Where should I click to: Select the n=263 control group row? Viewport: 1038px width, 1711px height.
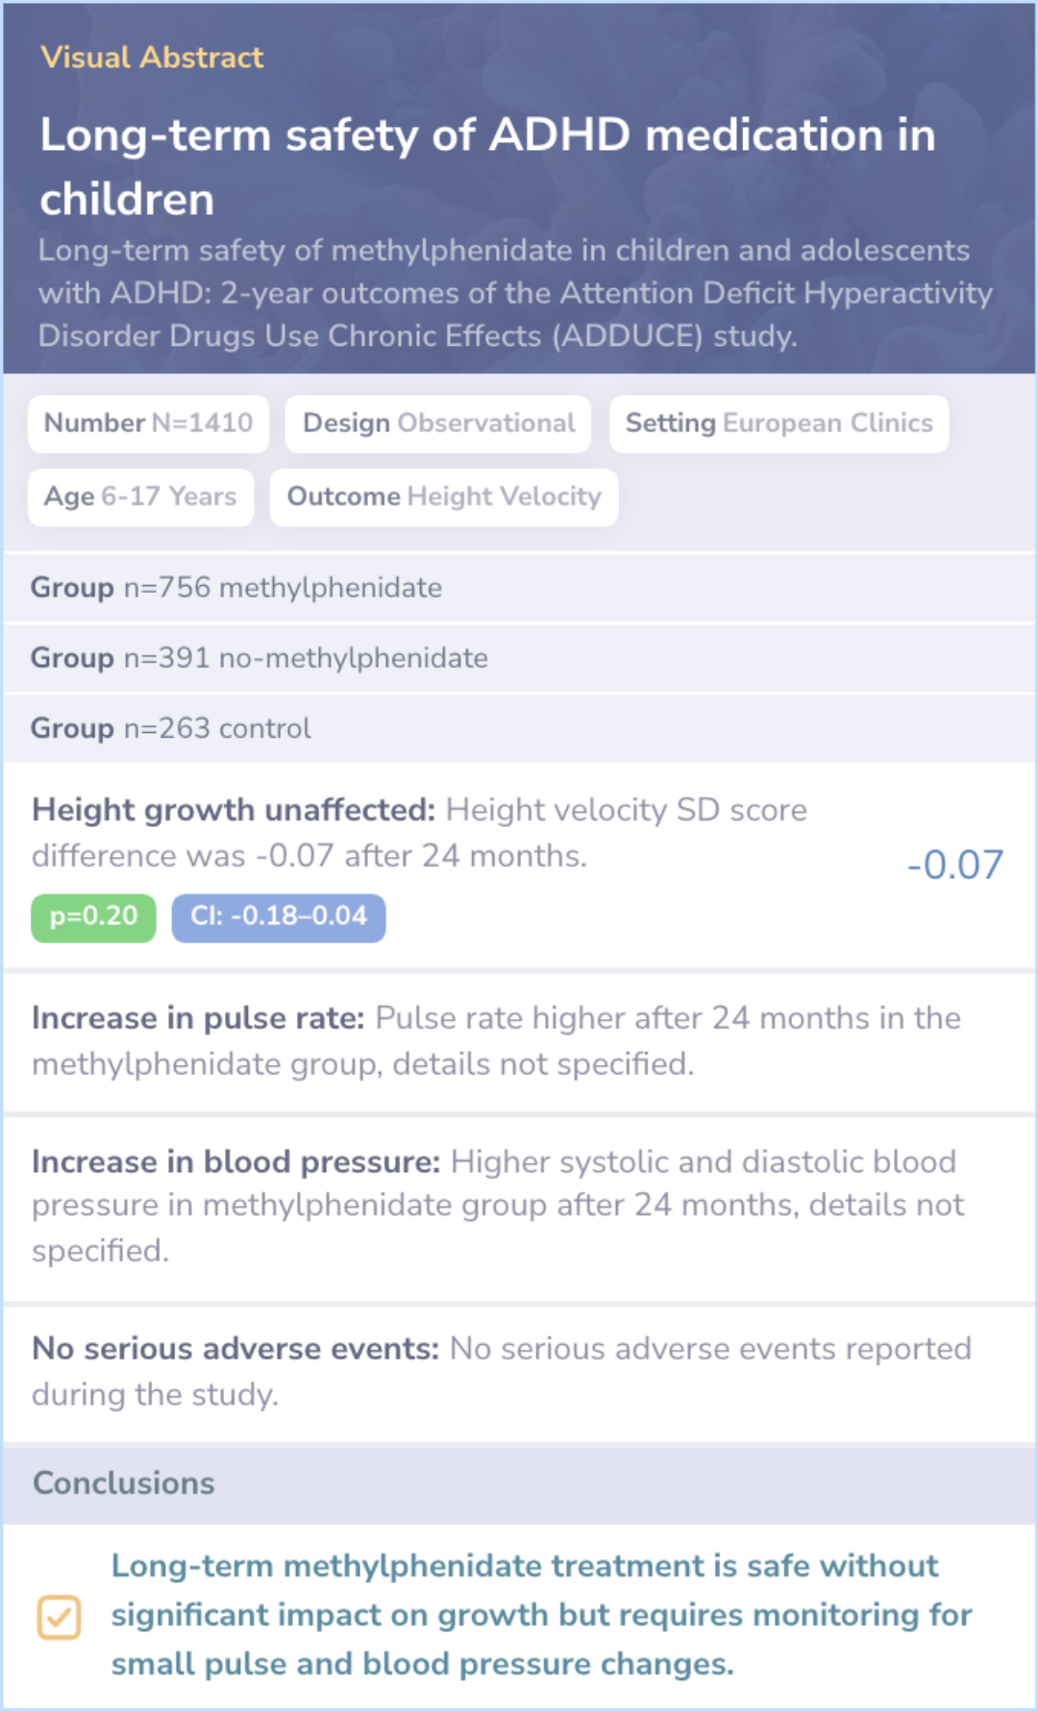pyautogui.click(x=519, y=728)
